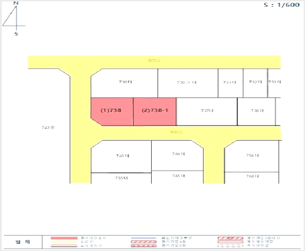Viewport: 305px width, 251px height.
Task: Select the red parcel labeled (2)738-1
Action: (155, 112)
